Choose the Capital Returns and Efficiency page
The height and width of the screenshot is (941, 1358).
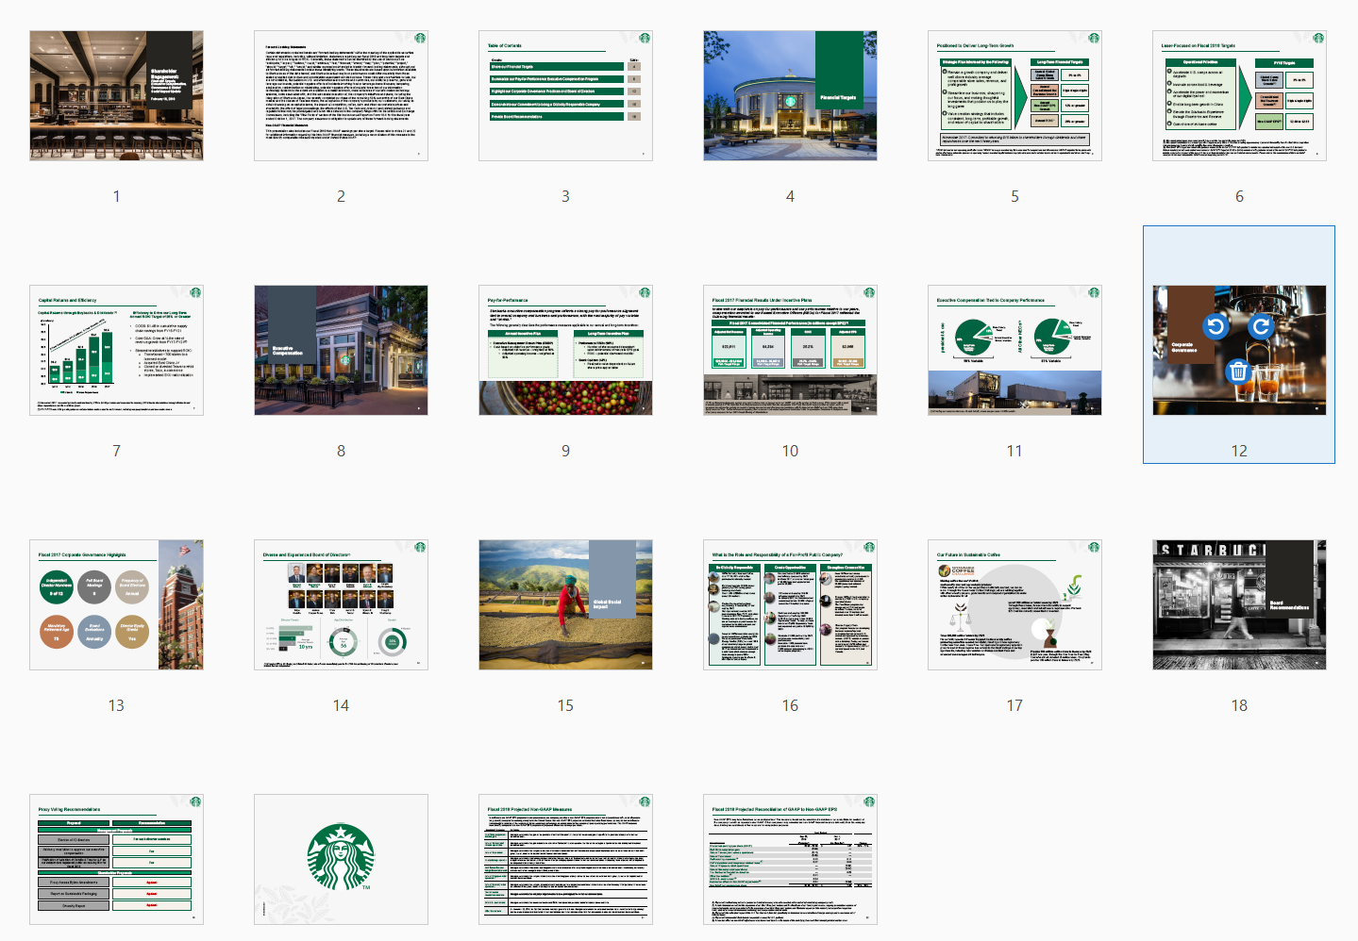point(116,350)
